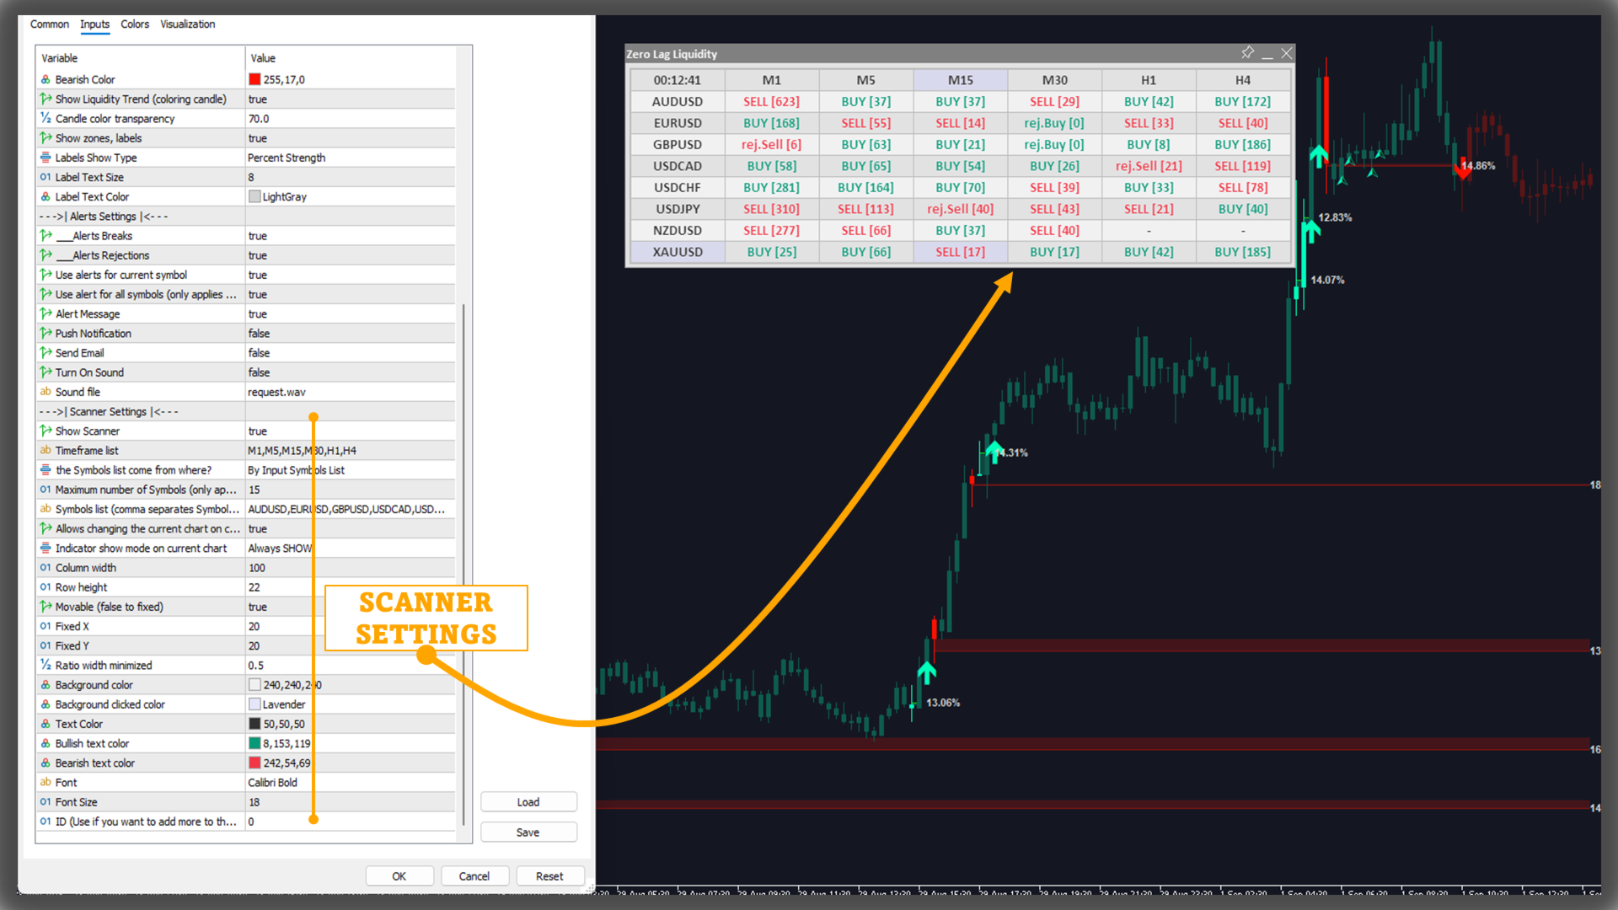Click Bullish text color green swatch
Screen dimensions: 1618x910
click(x=254, y=743)
